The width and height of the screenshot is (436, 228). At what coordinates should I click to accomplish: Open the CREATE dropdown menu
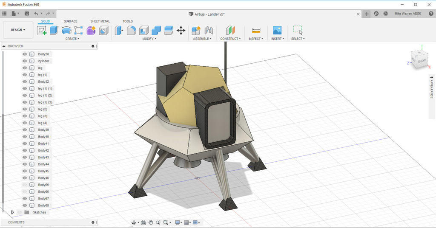tap(72, 39)
